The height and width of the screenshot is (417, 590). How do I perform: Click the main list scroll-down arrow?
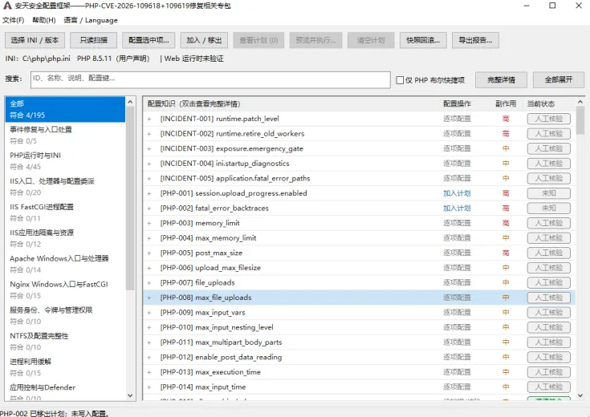click(x=580, y=395)
